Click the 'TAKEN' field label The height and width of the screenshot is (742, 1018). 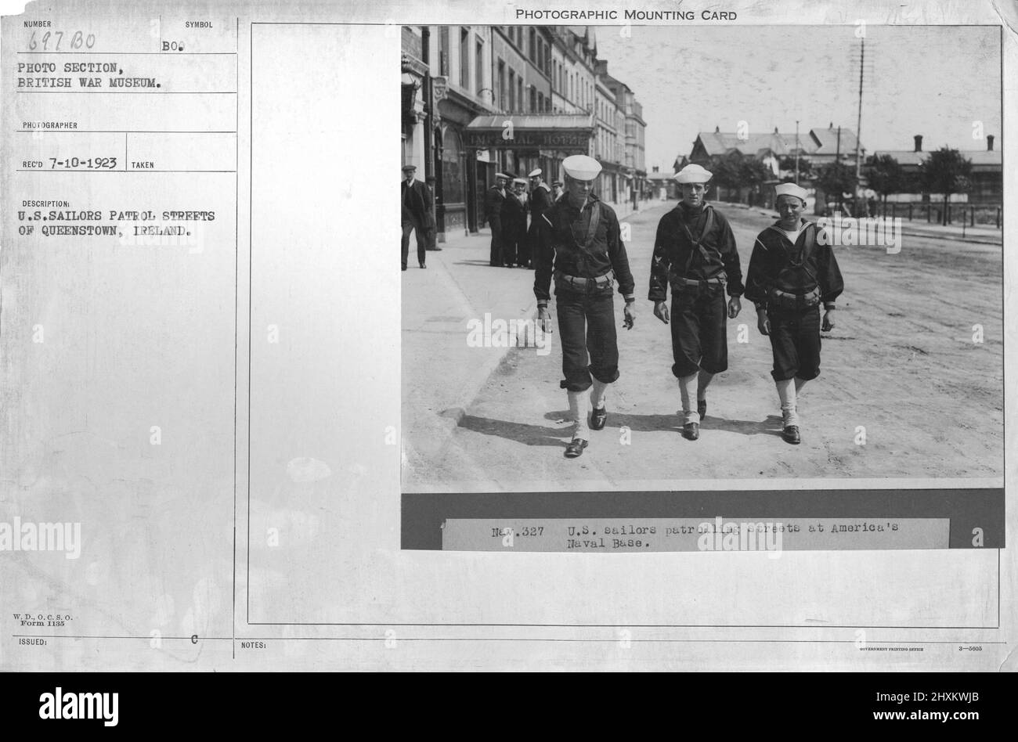coord(143,165)
